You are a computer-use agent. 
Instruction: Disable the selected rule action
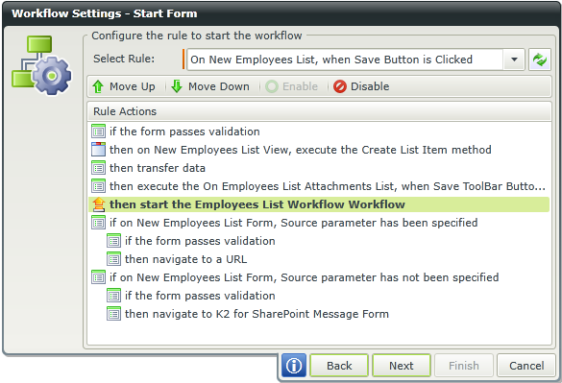point(361,86)
